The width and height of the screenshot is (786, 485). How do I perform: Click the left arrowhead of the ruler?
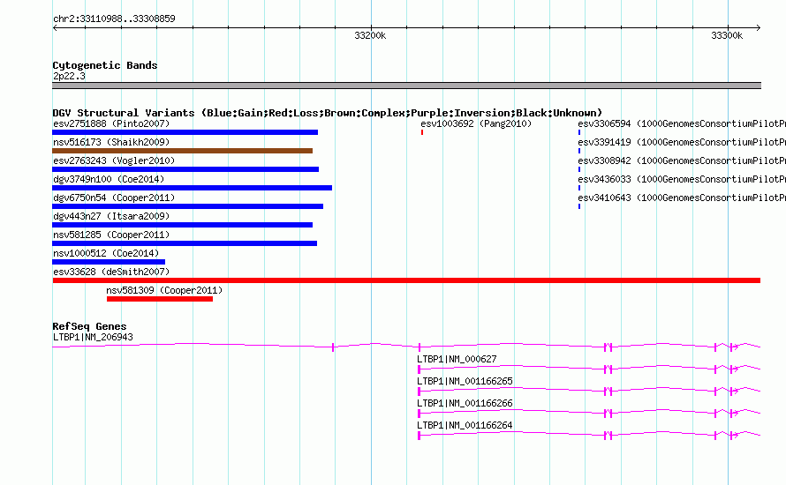55,28
